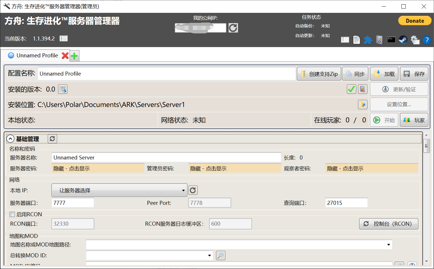Click the settings scrollbar thumb
This screenshot has width=434, height=269.
pyautogui.click(x=426, y=146)
